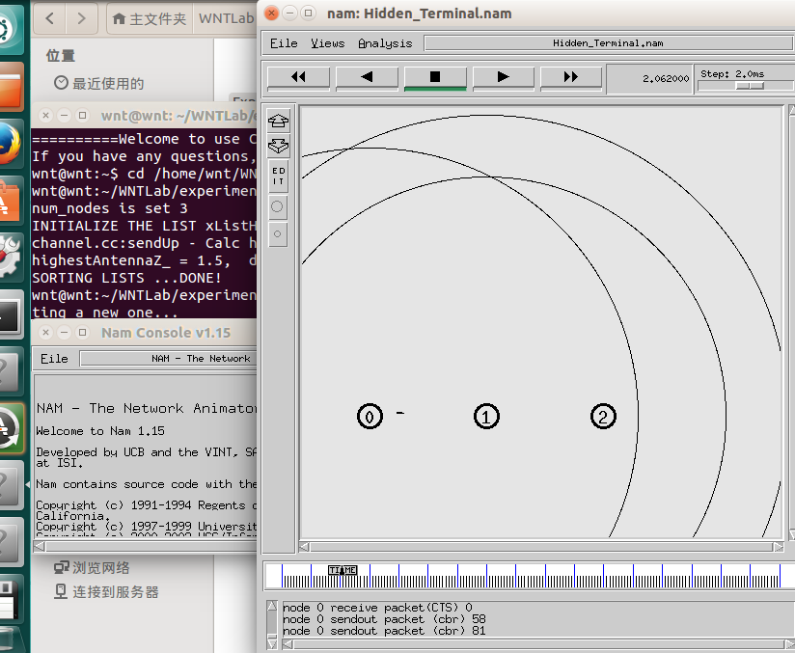Click the down arrow of the event log scrollbar
The image size is (795, 653).
pyautogui.click(x=272, y=643)
